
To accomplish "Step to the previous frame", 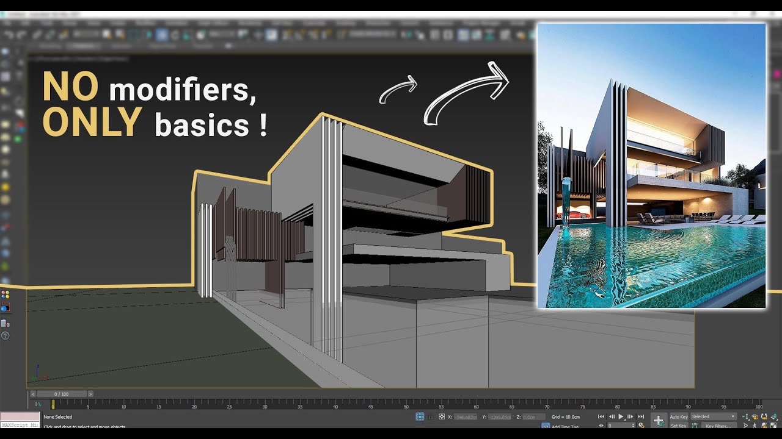I will pos(612,416).
